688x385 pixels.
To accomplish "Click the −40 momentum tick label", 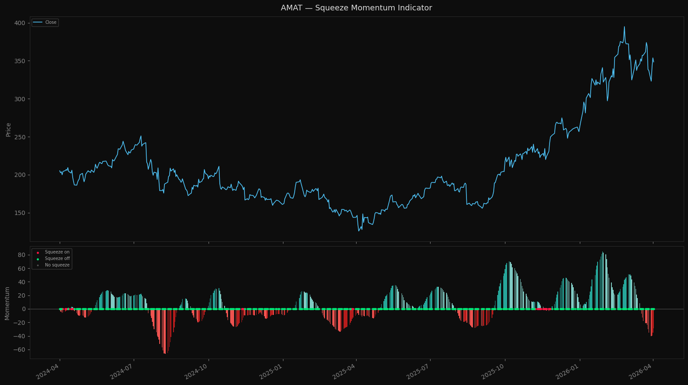I will click(19, 337).
